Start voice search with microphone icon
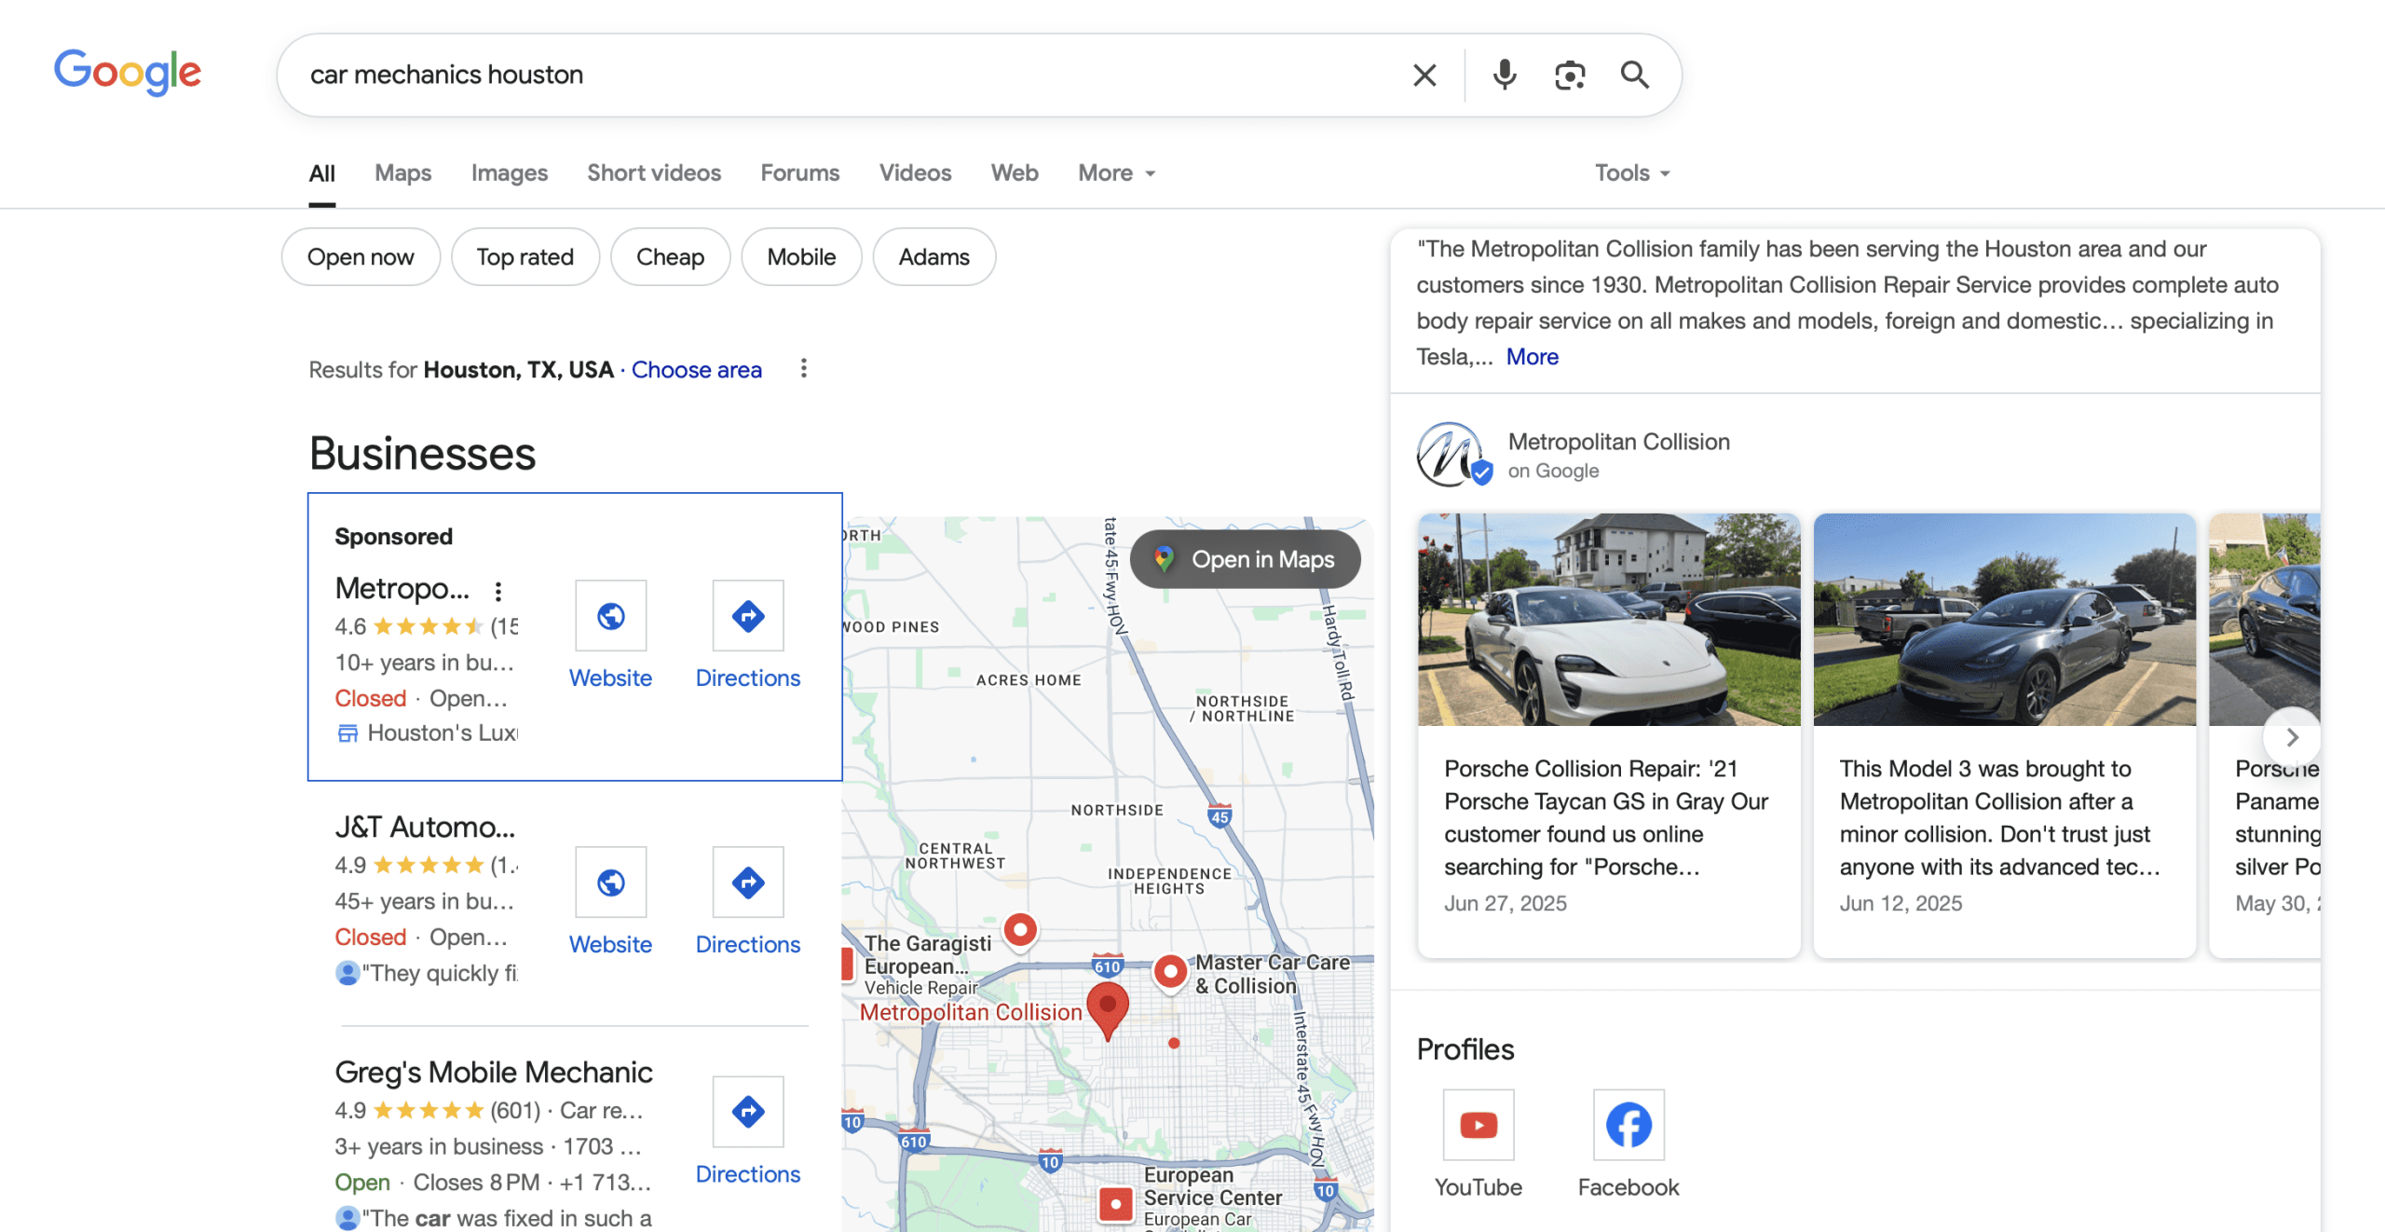Screen dimensions: 2385x1232 pyautogui.click(x=1504, y=75)
